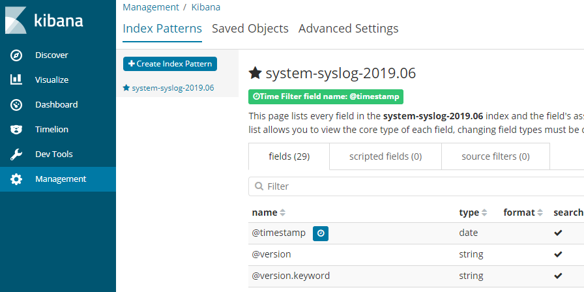Sort table by format column arrows
Screen dimensions: 584x292
540,212
